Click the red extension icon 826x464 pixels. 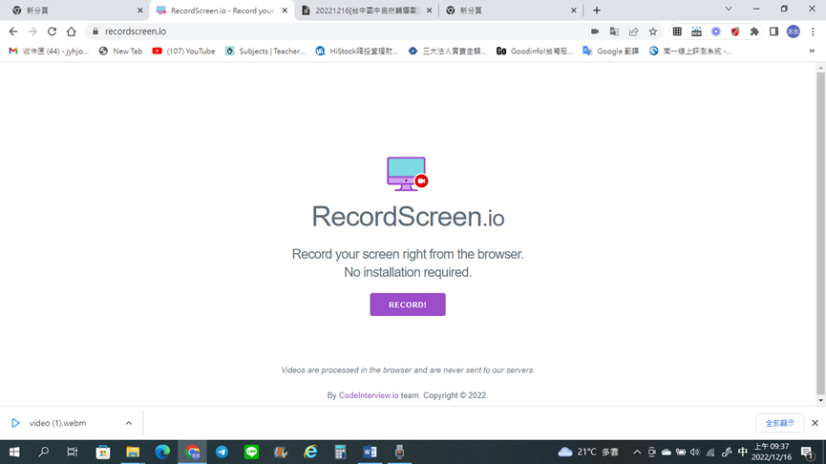point(735,32)
